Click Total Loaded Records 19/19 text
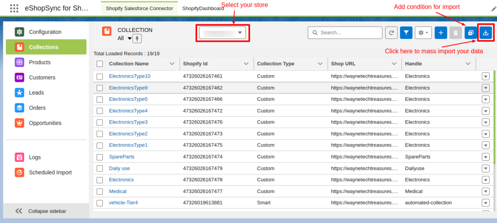497x223 pixels. 127,53
